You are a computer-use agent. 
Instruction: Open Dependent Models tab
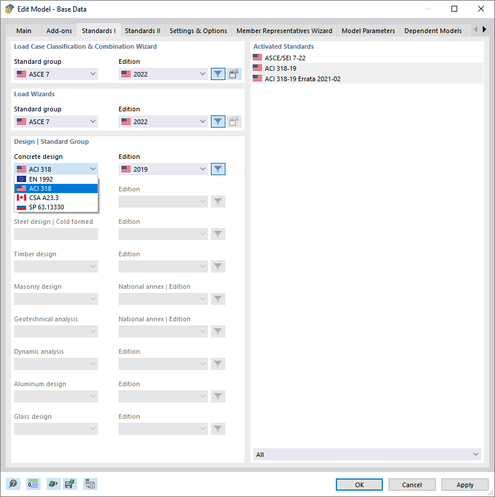pos(433,31)
